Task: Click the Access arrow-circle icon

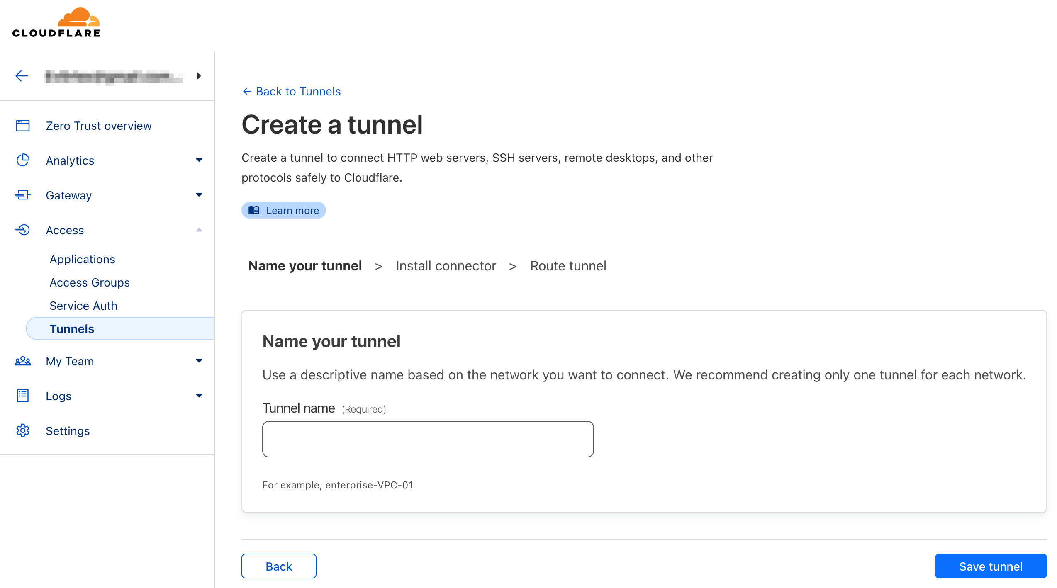Action: [x=23, y=230]
